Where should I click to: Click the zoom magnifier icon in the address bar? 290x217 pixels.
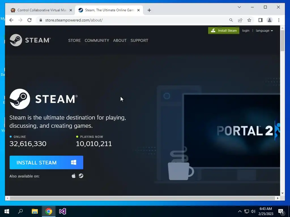coord(231,20)
